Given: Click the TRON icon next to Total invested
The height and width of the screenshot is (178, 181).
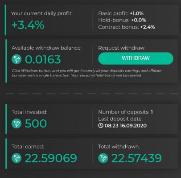Looking at the screenshot, I should [x=16, y=123].
